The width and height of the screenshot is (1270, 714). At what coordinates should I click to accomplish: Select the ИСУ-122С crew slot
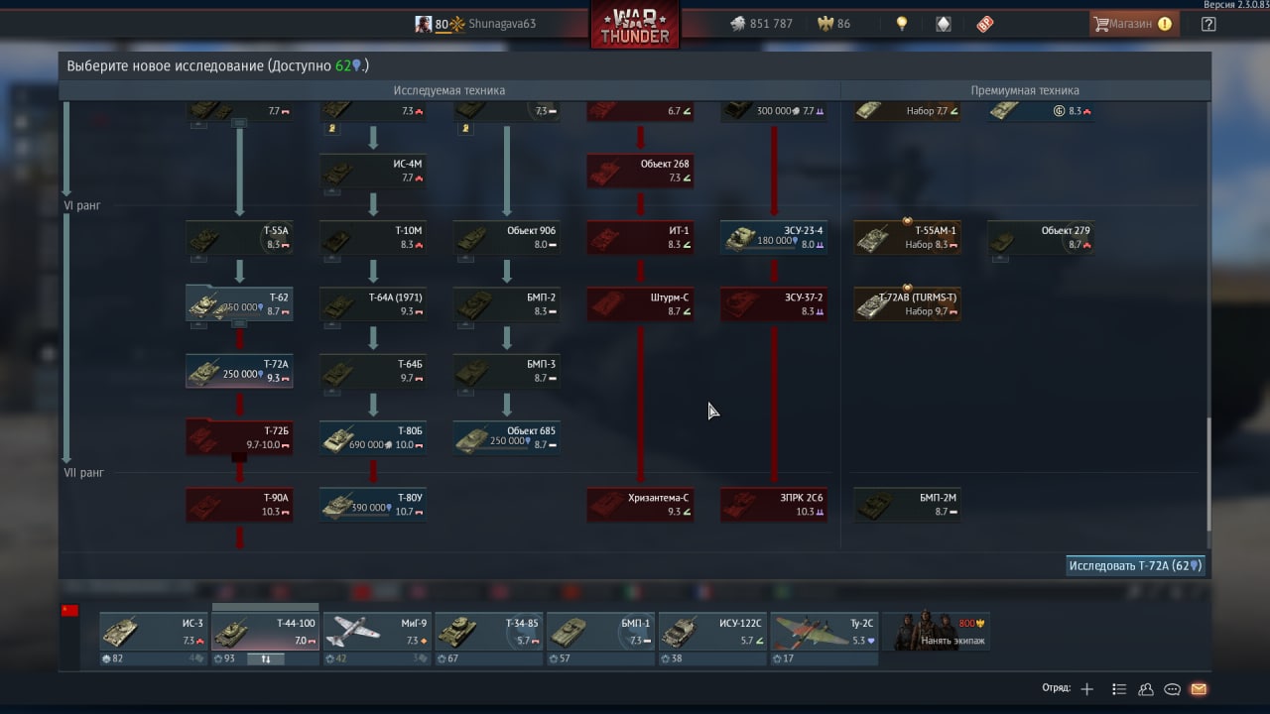(x=712, y=632)
